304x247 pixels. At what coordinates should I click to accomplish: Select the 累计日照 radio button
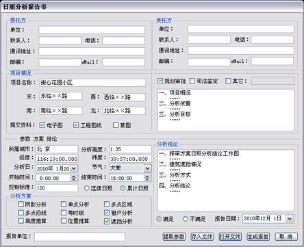(x=123, y=188)
